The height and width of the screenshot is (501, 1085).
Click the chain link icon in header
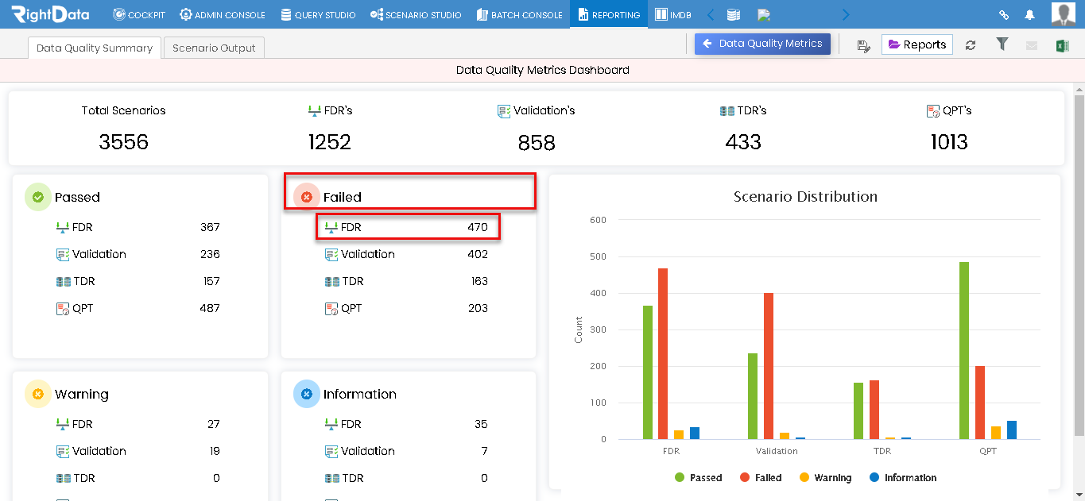1004,14
